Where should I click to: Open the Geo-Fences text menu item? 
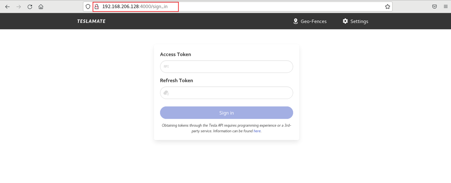click(314, 21)
